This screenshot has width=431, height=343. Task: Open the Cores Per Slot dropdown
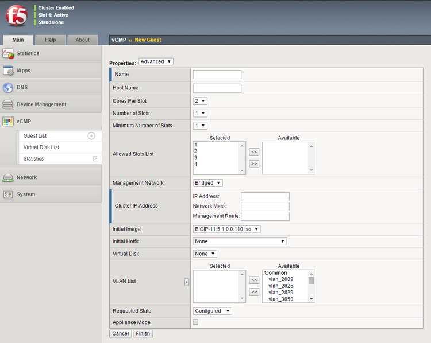pos(200,101)
